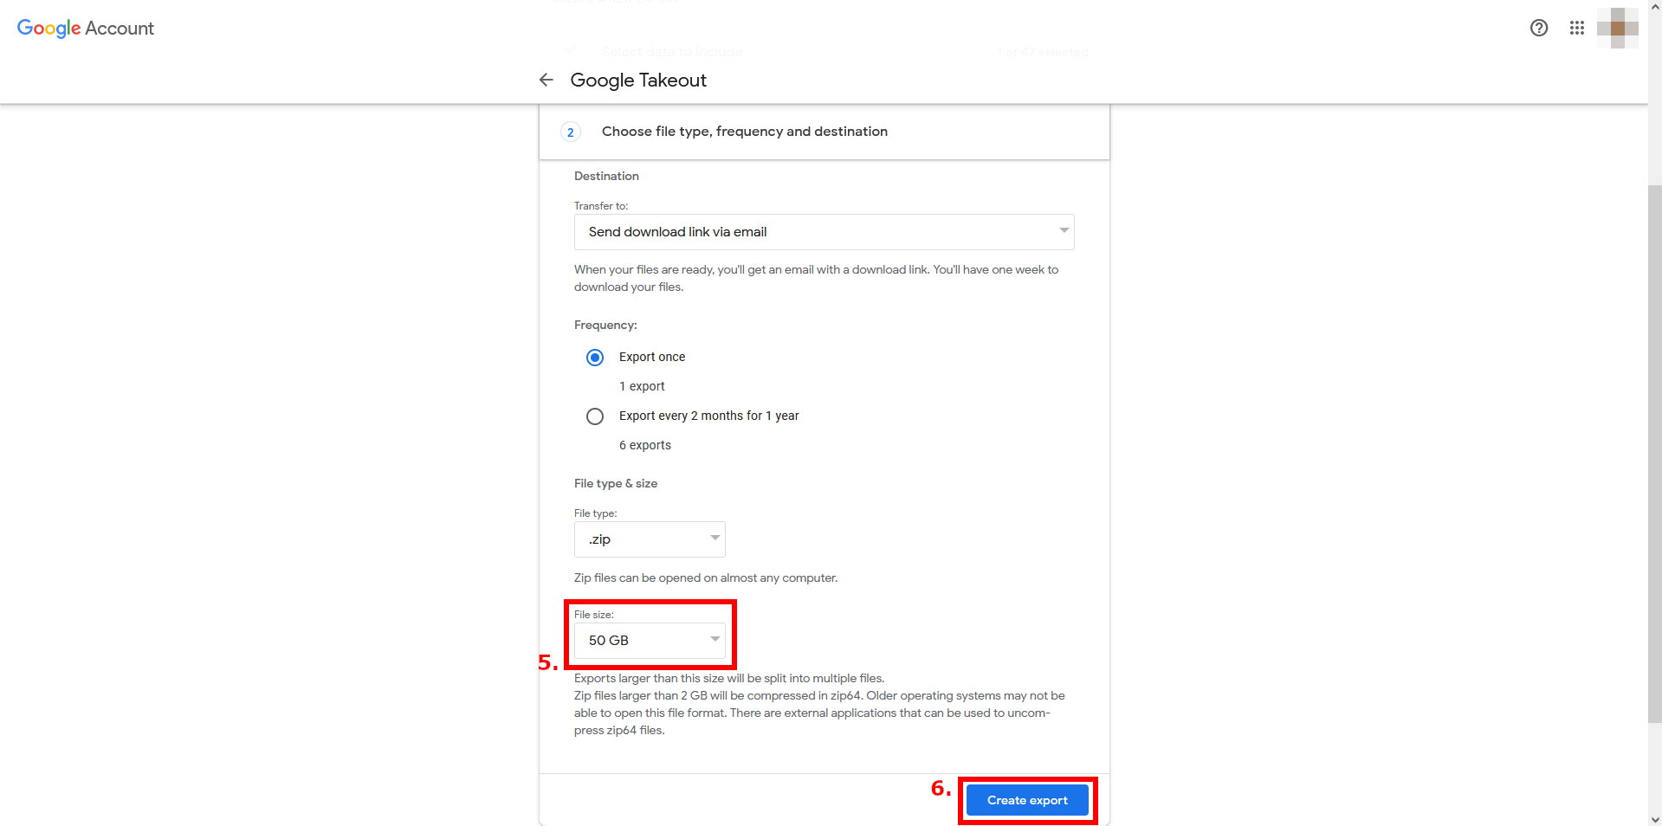This screenshot has width=1662, height=826.
Task: Click the Create export button
Action: click(1027, 800)
